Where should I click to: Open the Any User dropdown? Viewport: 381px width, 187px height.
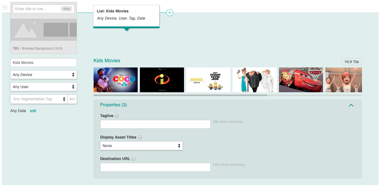[x=44, y=87]
